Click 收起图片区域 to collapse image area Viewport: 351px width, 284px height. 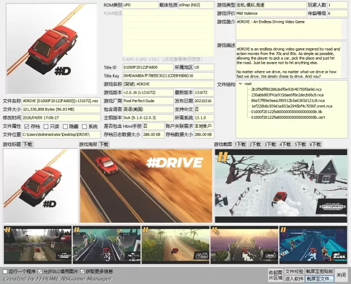click(x=275, y=275)
